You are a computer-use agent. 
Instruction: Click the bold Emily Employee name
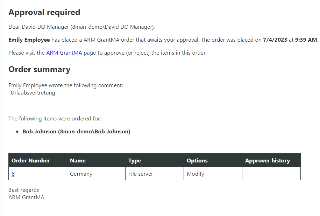(29, 40)
